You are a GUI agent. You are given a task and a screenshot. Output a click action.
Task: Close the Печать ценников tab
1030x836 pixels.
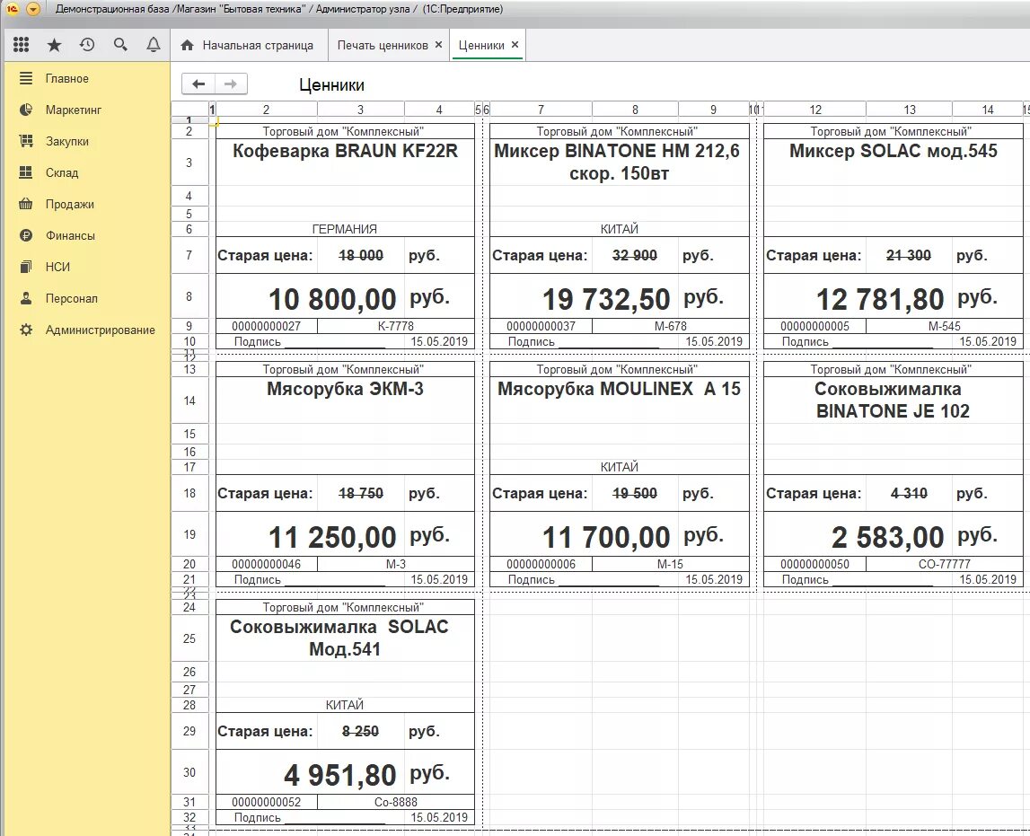(x=439, y=45)
